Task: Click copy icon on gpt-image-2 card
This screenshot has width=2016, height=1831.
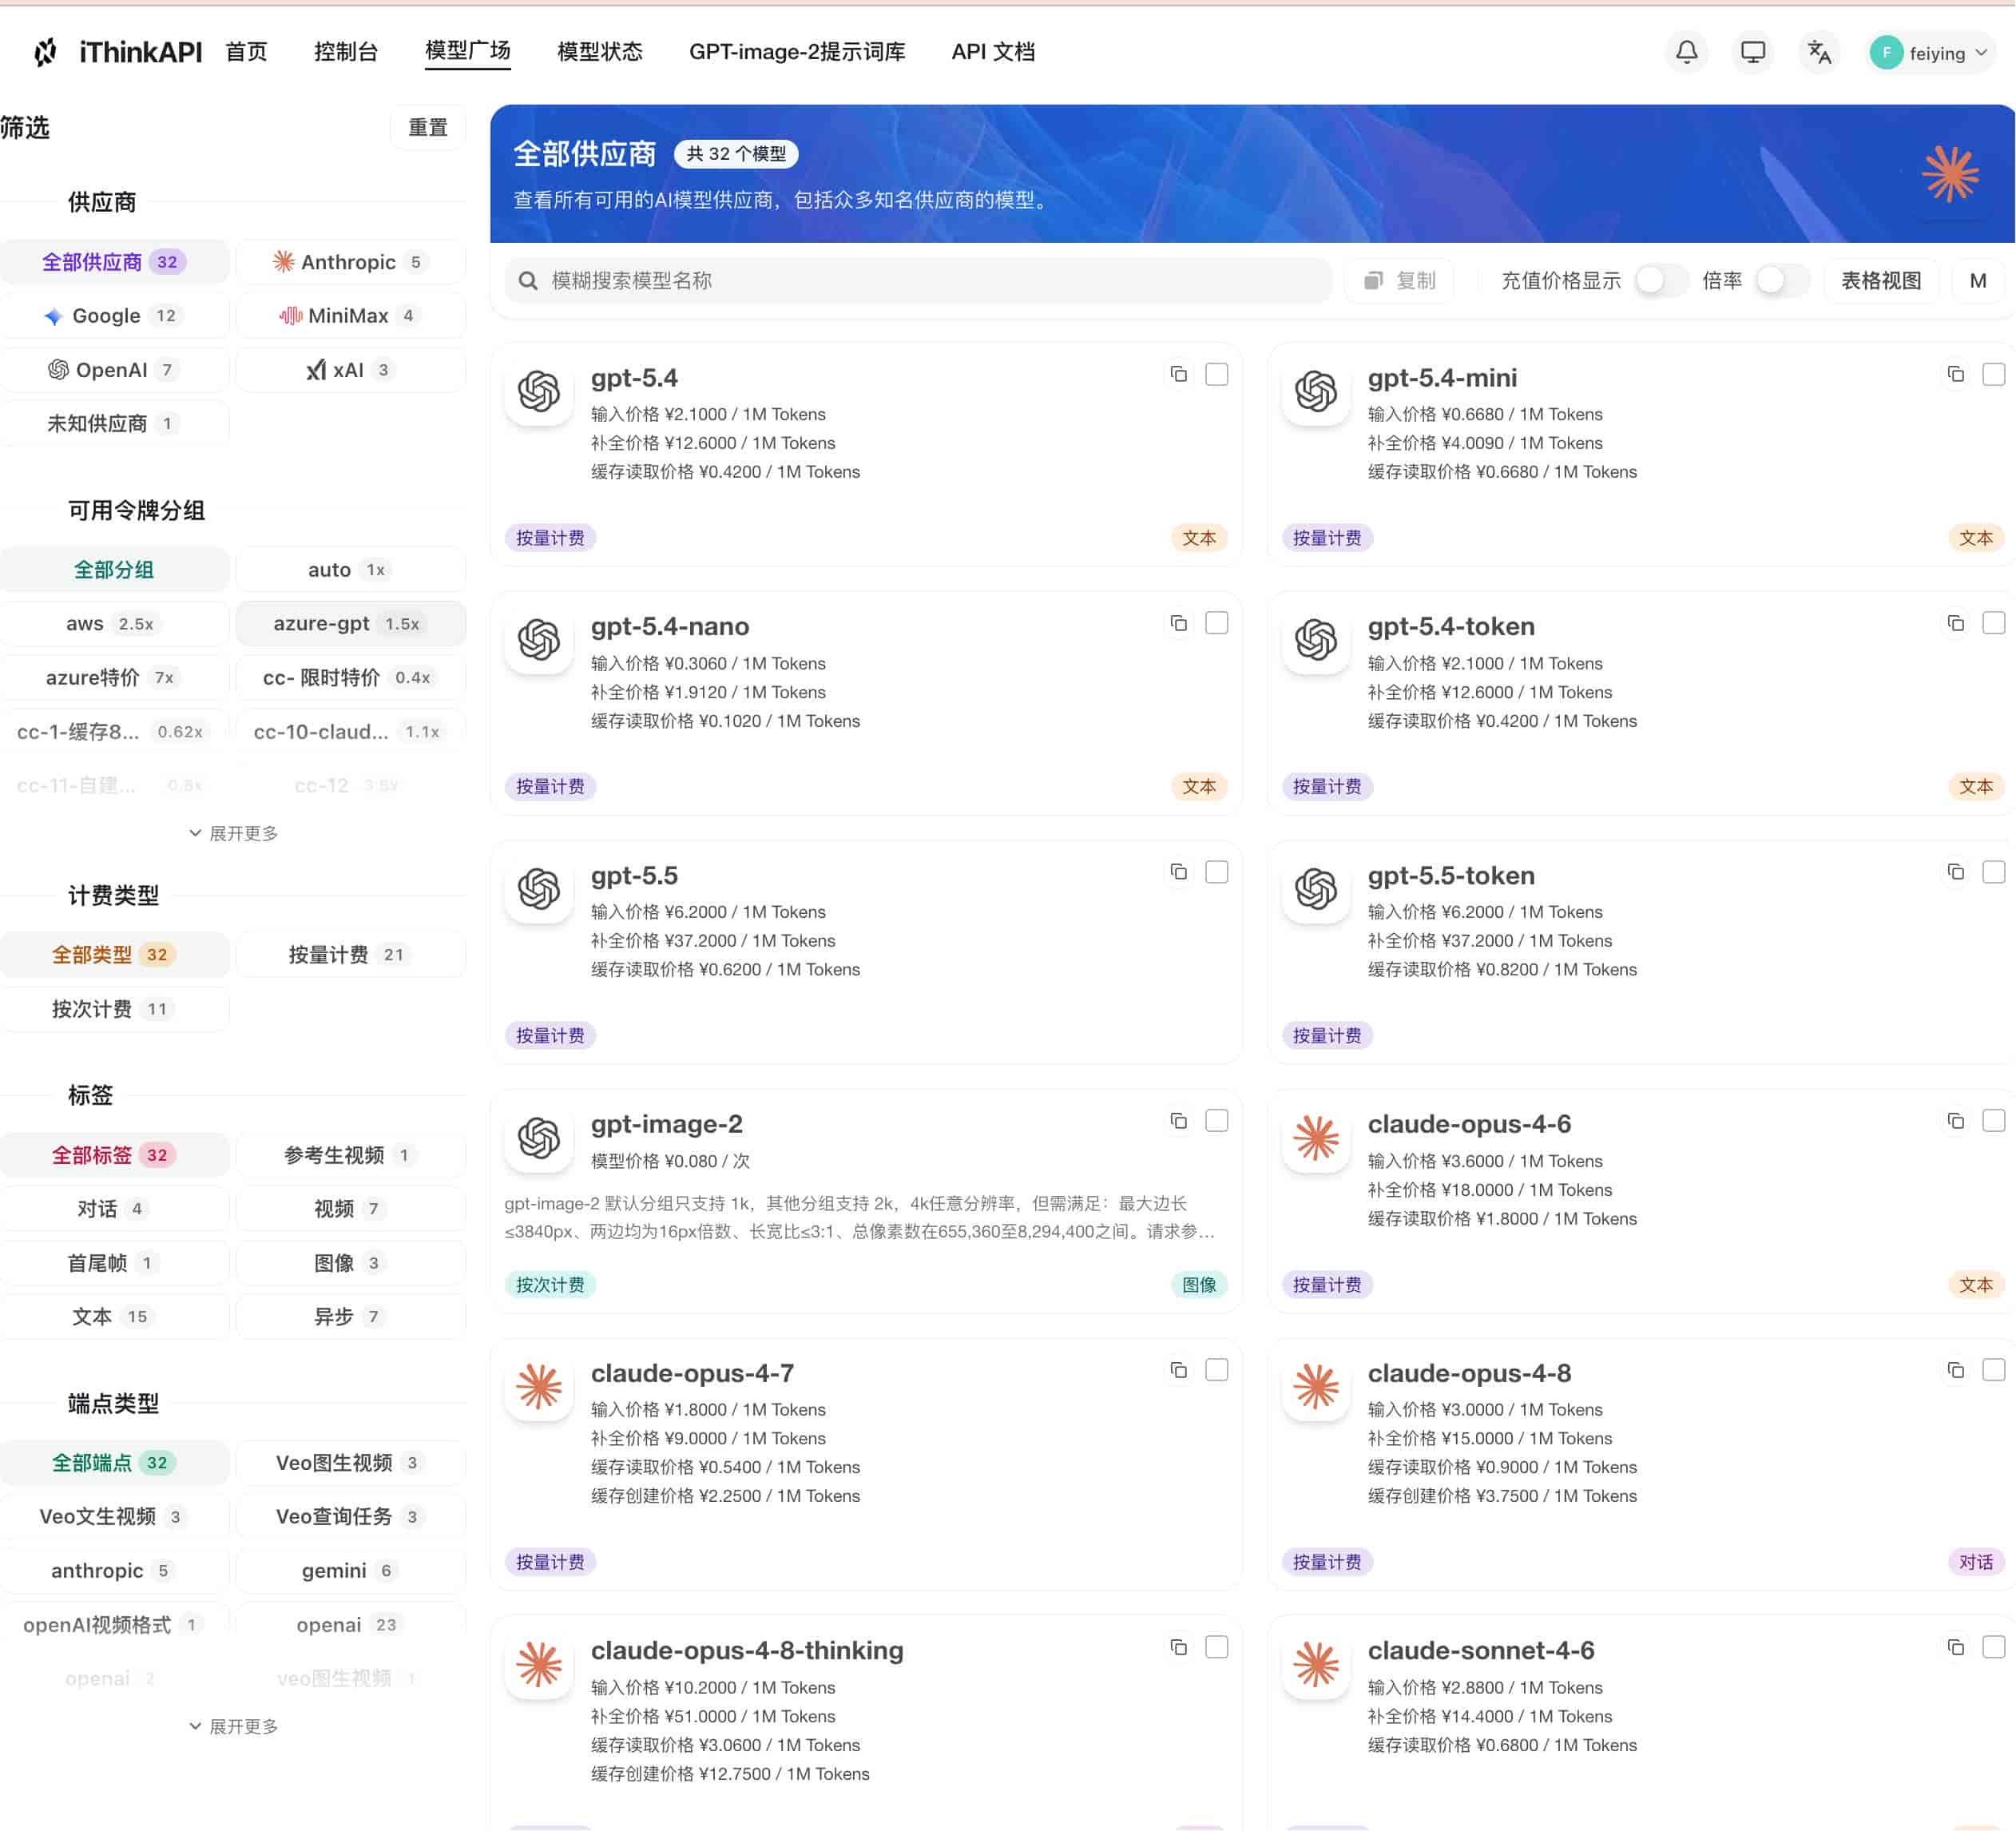Action: coord(1178,1121)
